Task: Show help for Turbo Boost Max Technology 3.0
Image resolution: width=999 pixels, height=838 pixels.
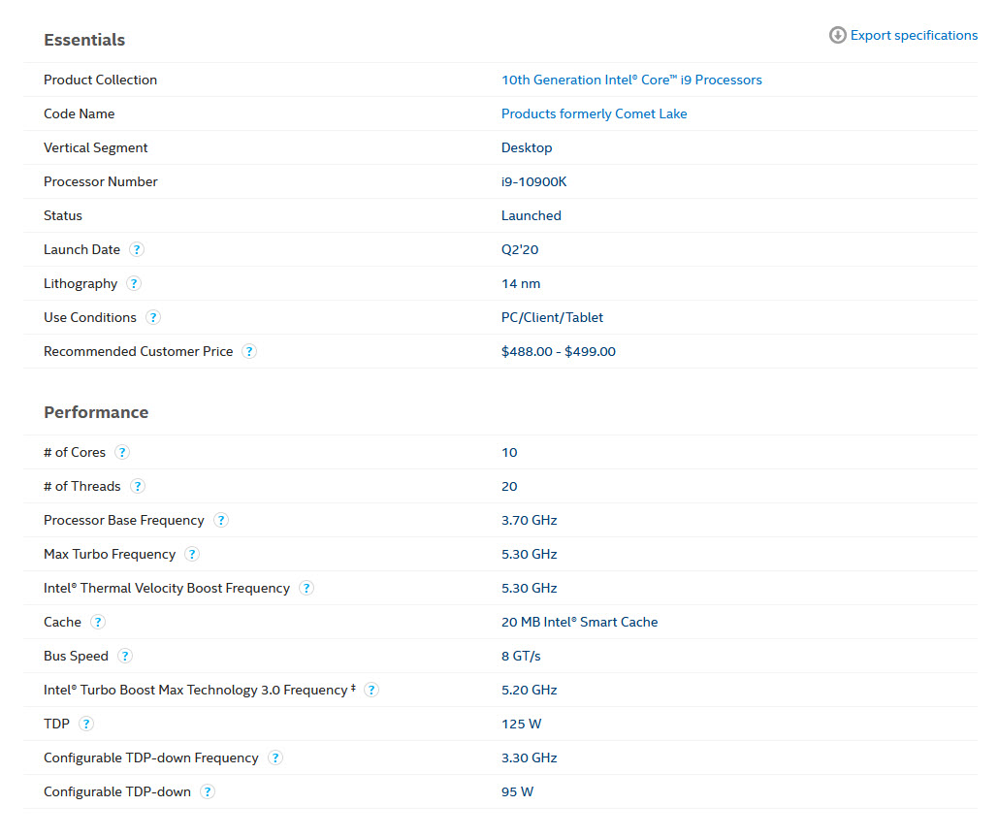Action: tap(371, 690)
